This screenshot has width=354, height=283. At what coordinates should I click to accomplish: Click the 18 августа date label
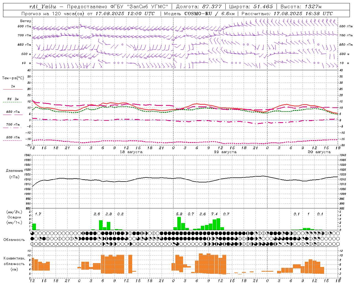131,152
